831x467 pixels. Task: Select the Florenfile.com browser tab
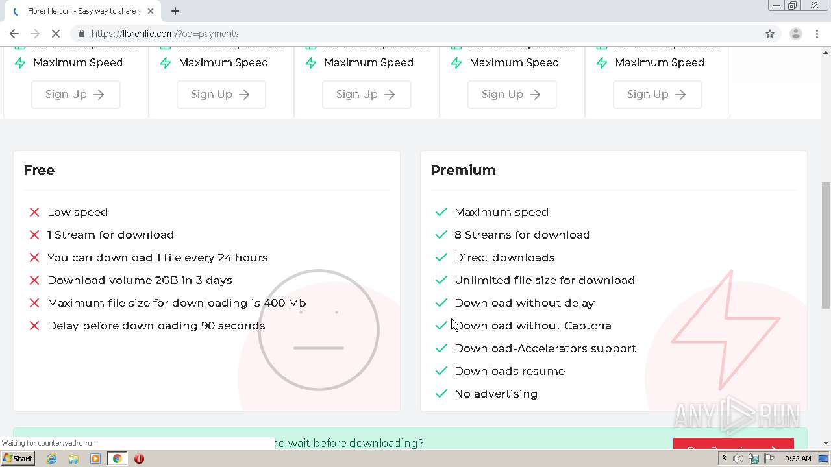tap(83, 11)
